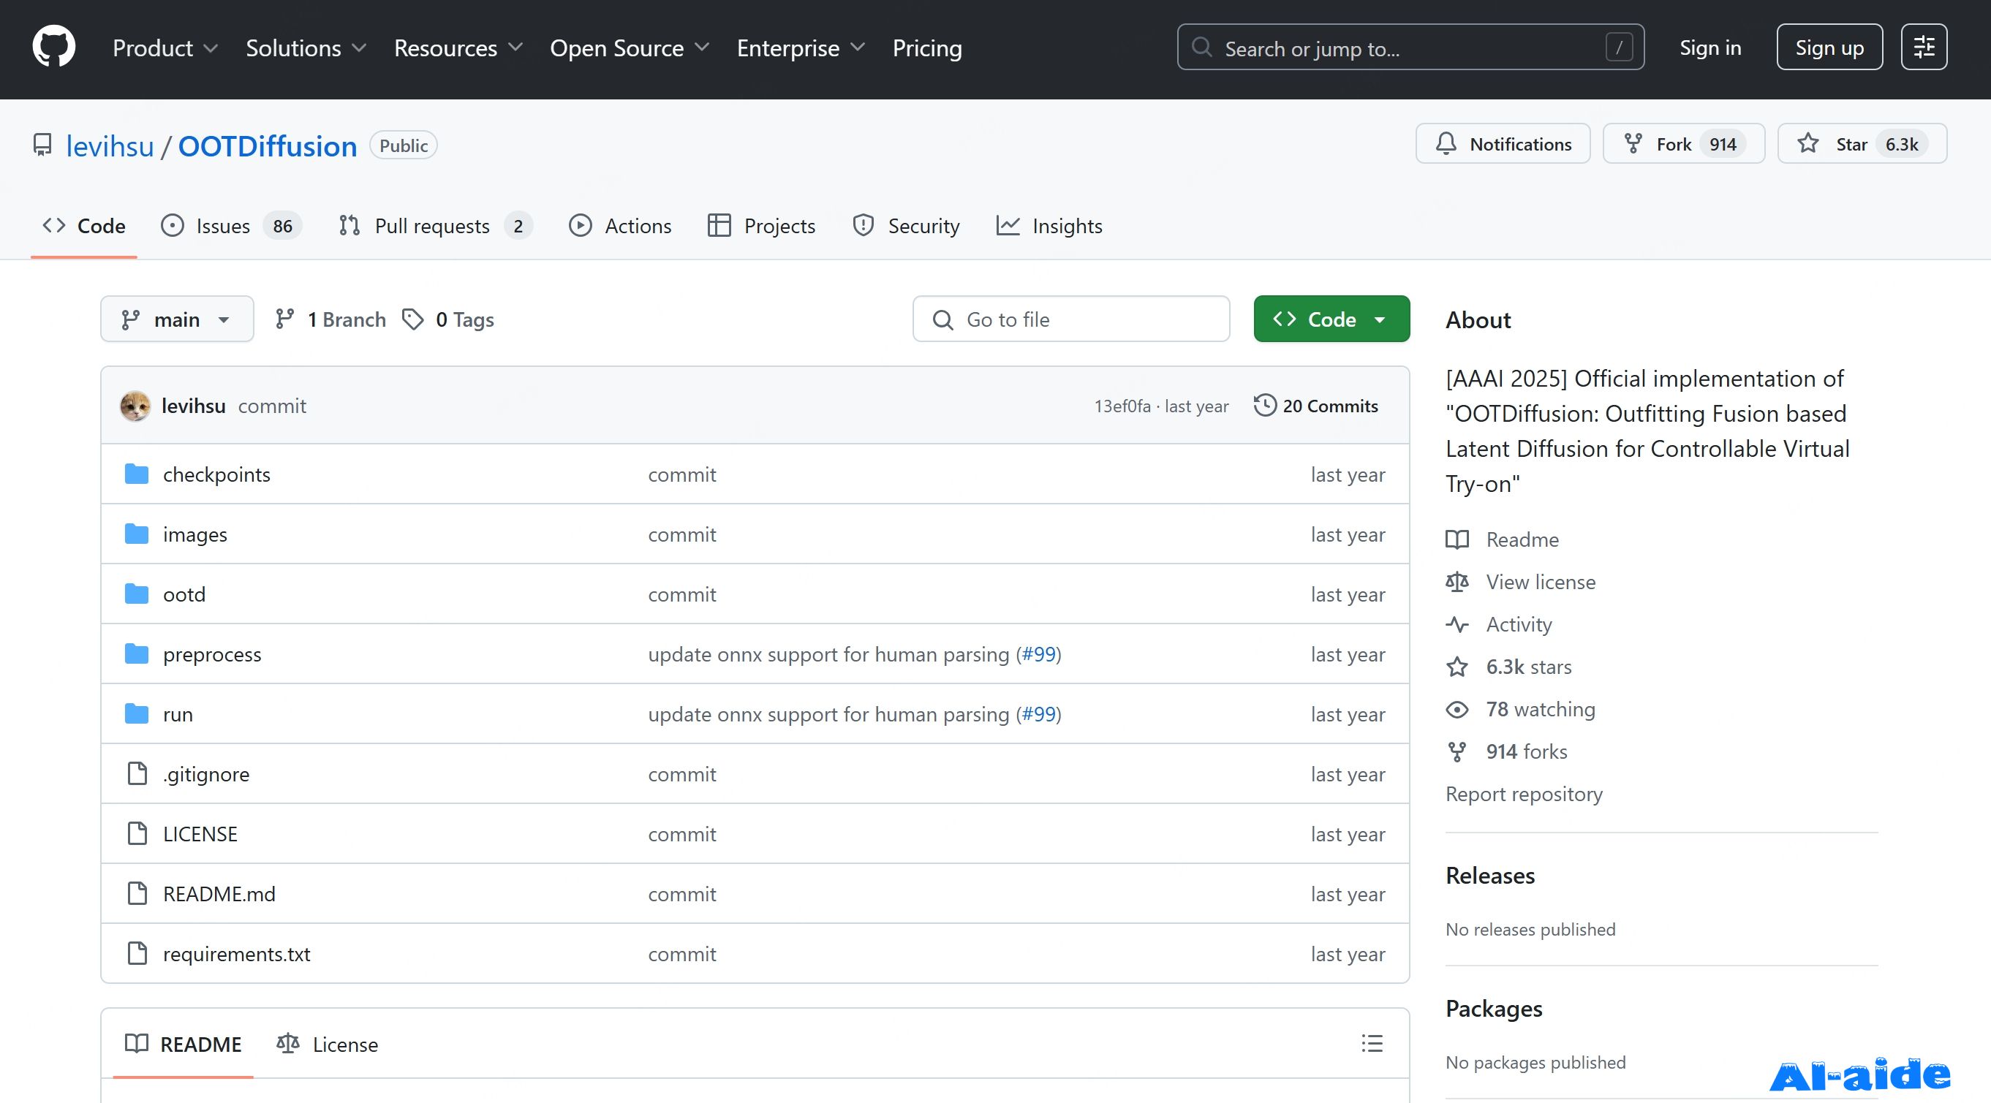Switch to the Pull requests tab

pyautogui.click(x=436, y=226)
